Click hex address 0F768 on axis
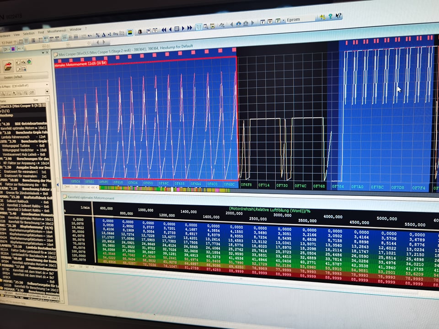This screenshot has height=329, width=439. point(319,186)
